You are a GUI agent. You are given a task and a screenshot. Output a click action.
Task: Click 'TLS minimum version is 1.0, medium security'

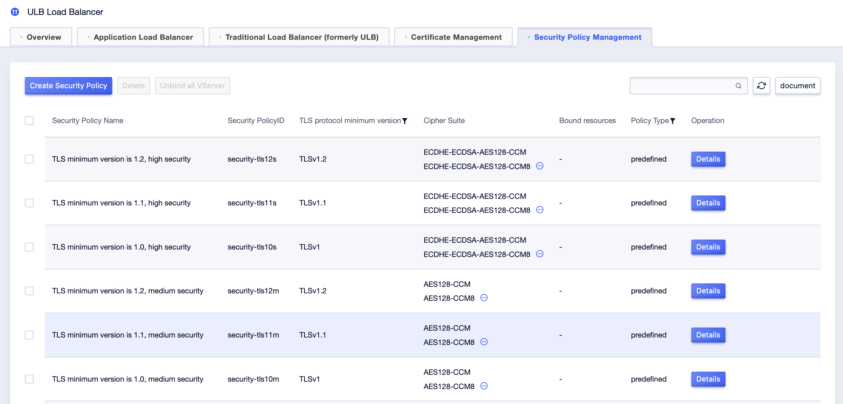click(128, 379)
